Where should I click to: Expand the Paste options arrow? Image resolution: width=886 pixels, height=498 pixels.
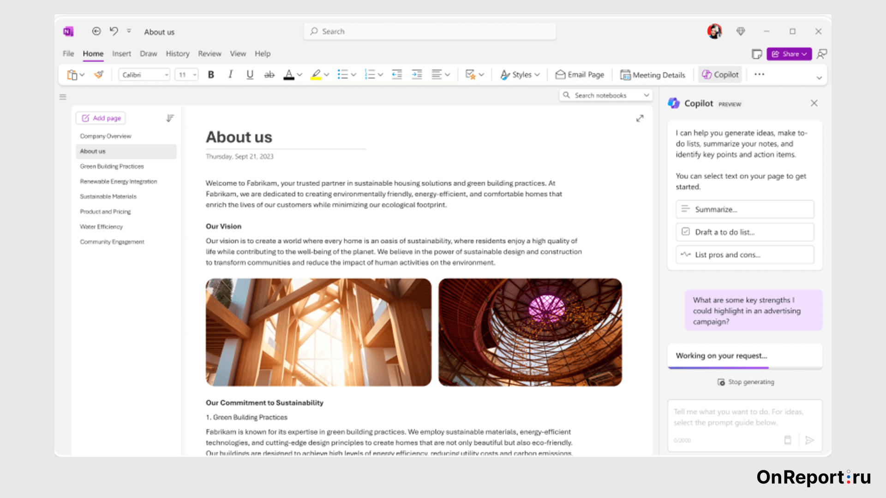click(x=82, y=75)
